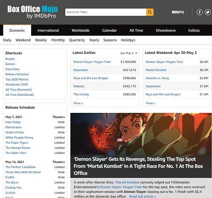The width and height of the screenshot is (212, 198).
Task: Click the orange search magnifier button
Action: 150,12
